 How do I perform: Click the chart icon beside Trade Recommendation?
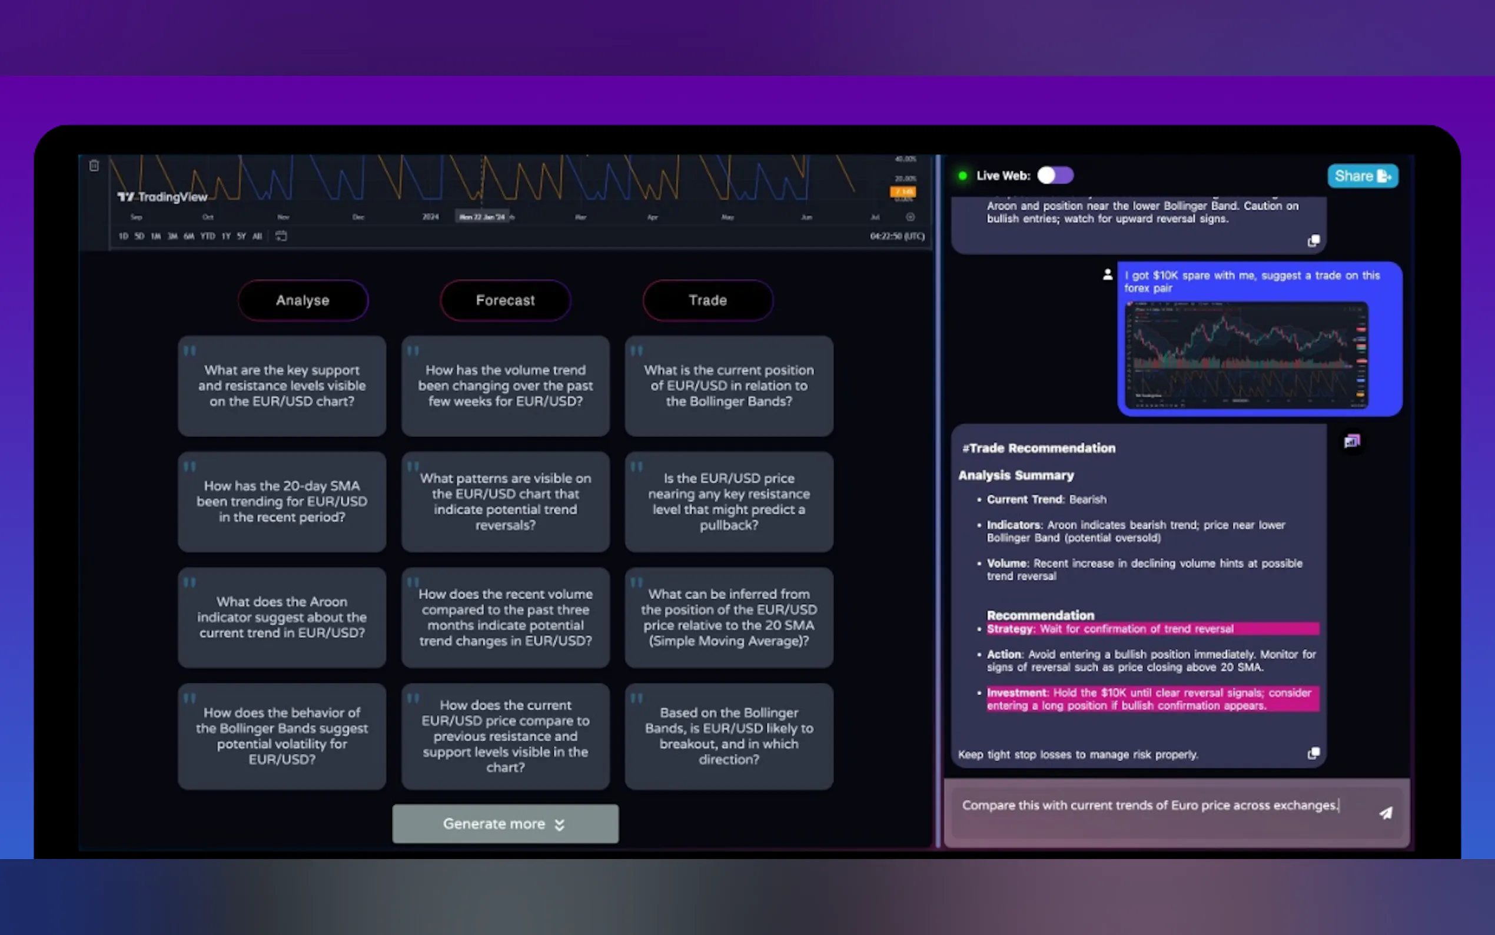[1351, 442]
